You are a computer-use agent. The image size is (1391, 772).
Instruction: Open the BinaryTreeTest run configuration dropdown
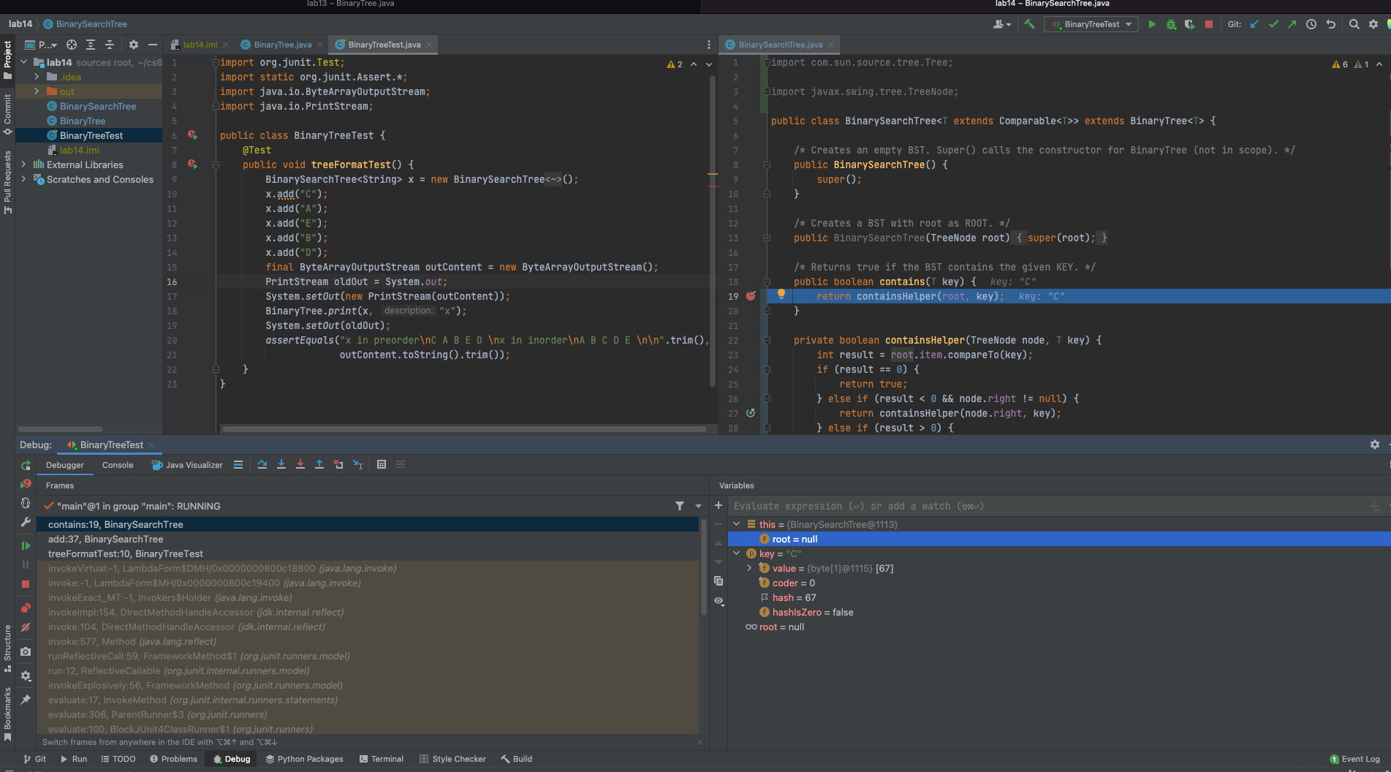pos(1092,24)
